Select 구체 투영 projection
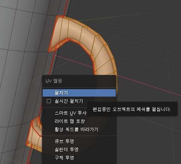181x164 pixels. coord(64,158)
